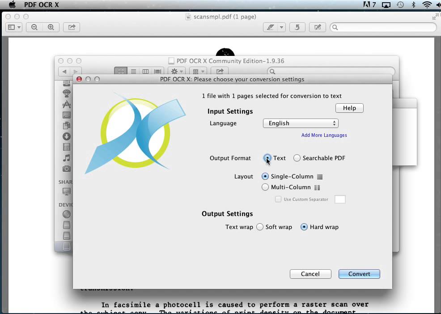The image size is (441, 314).
Task: Select Hard wrap text option
Action: pos(304,227)
